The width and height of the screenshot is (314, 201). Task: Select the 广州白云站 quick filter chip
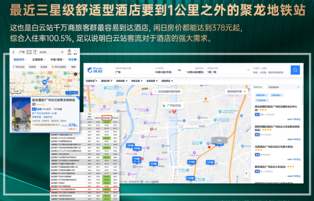point(19,67)
